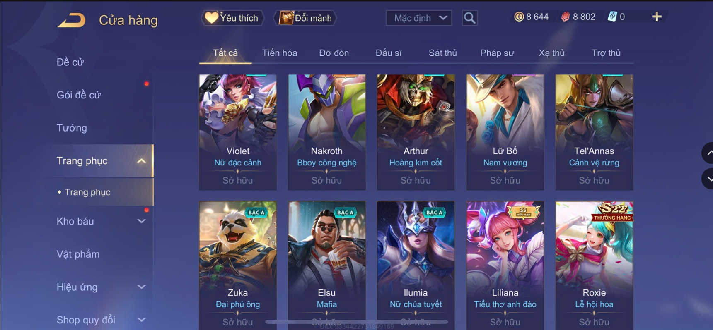This screenshot has width=713, height=330.
Task: Click the golden back arrow icon
Action: click(72, 20)
